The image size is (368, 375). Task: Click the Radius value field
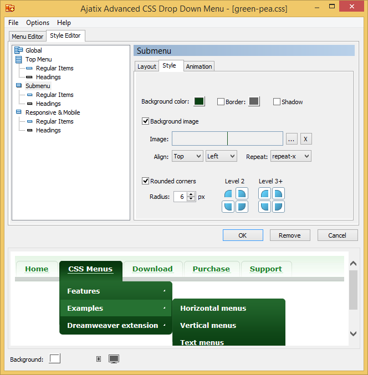[181, 197]
